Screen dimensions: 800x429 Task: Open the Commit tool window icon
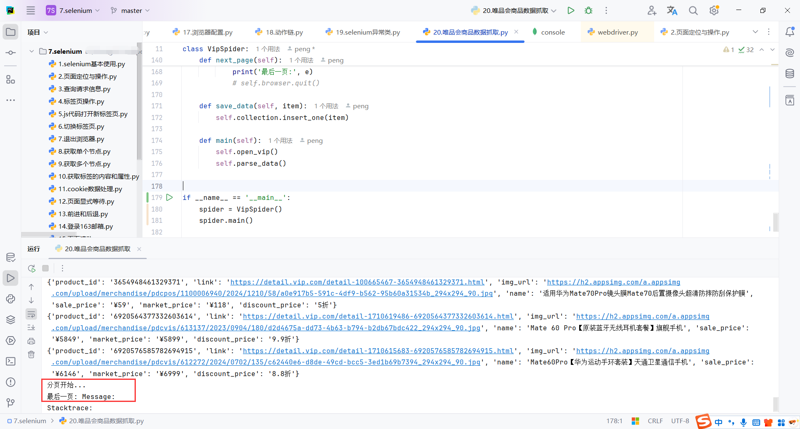coord(11,53)
